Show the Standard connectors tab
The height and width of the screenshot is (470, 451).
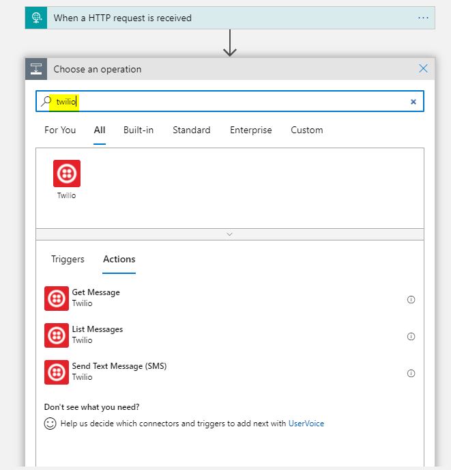(191, 130)
